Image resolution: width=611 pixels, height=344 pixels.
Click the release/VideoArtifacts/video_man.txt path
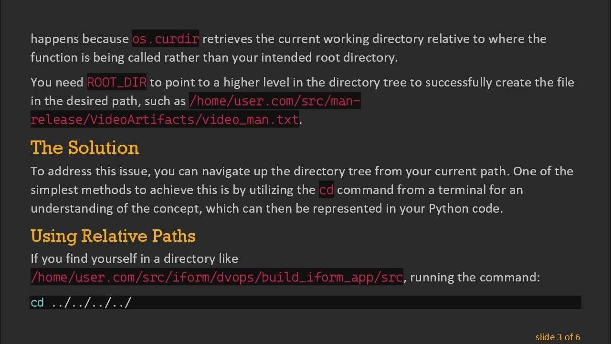tap(165, 119)
